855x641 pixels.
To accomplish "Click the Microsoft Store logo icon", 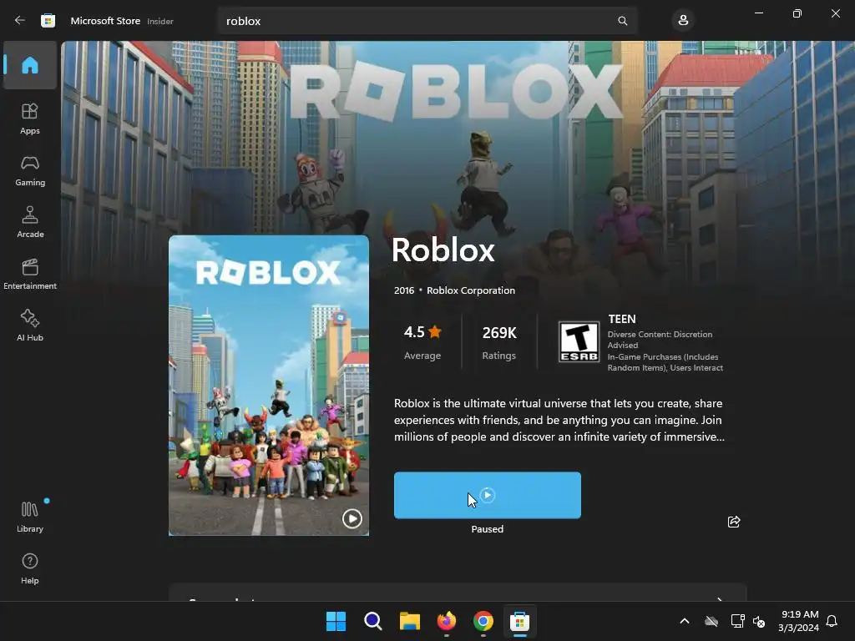I will [x=48, y=21].
